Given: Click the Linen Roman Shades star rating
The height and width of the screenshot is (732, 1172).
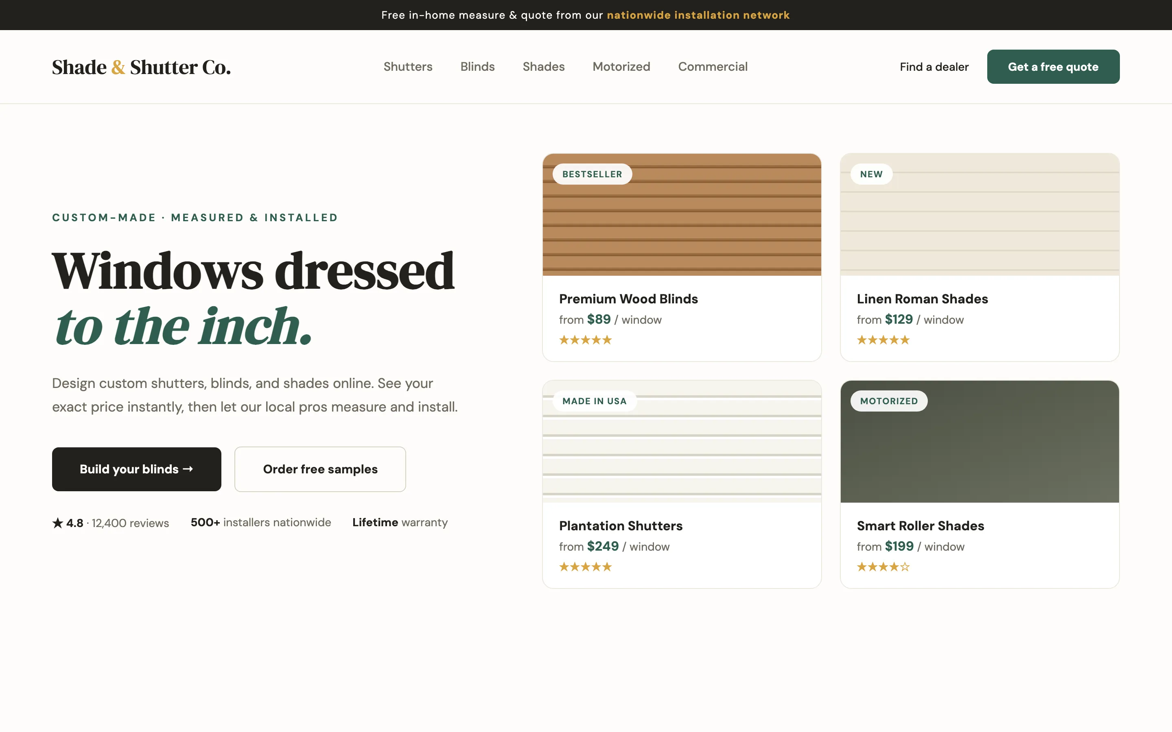Looking at the screenshot, I should (x=883, y=340).
